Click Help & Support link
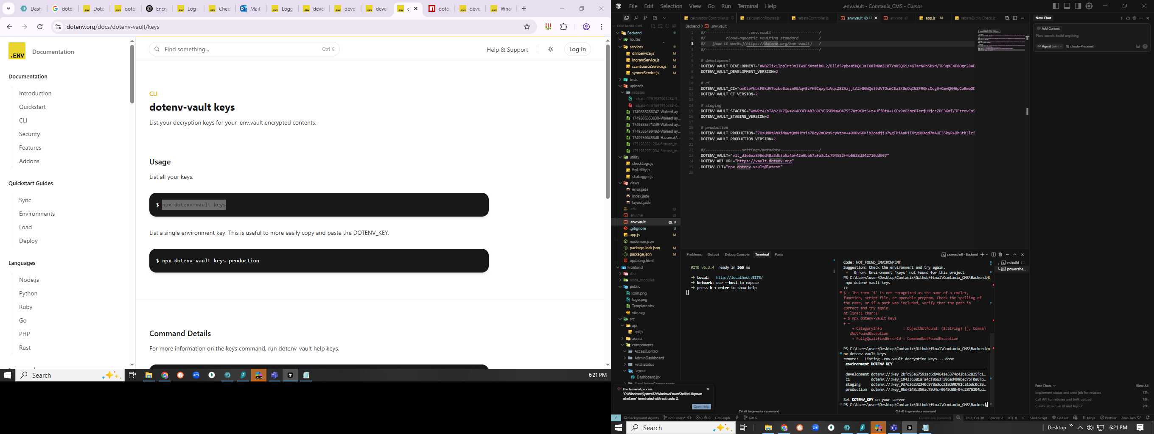 pyautogui.click(x=507, y=50)
